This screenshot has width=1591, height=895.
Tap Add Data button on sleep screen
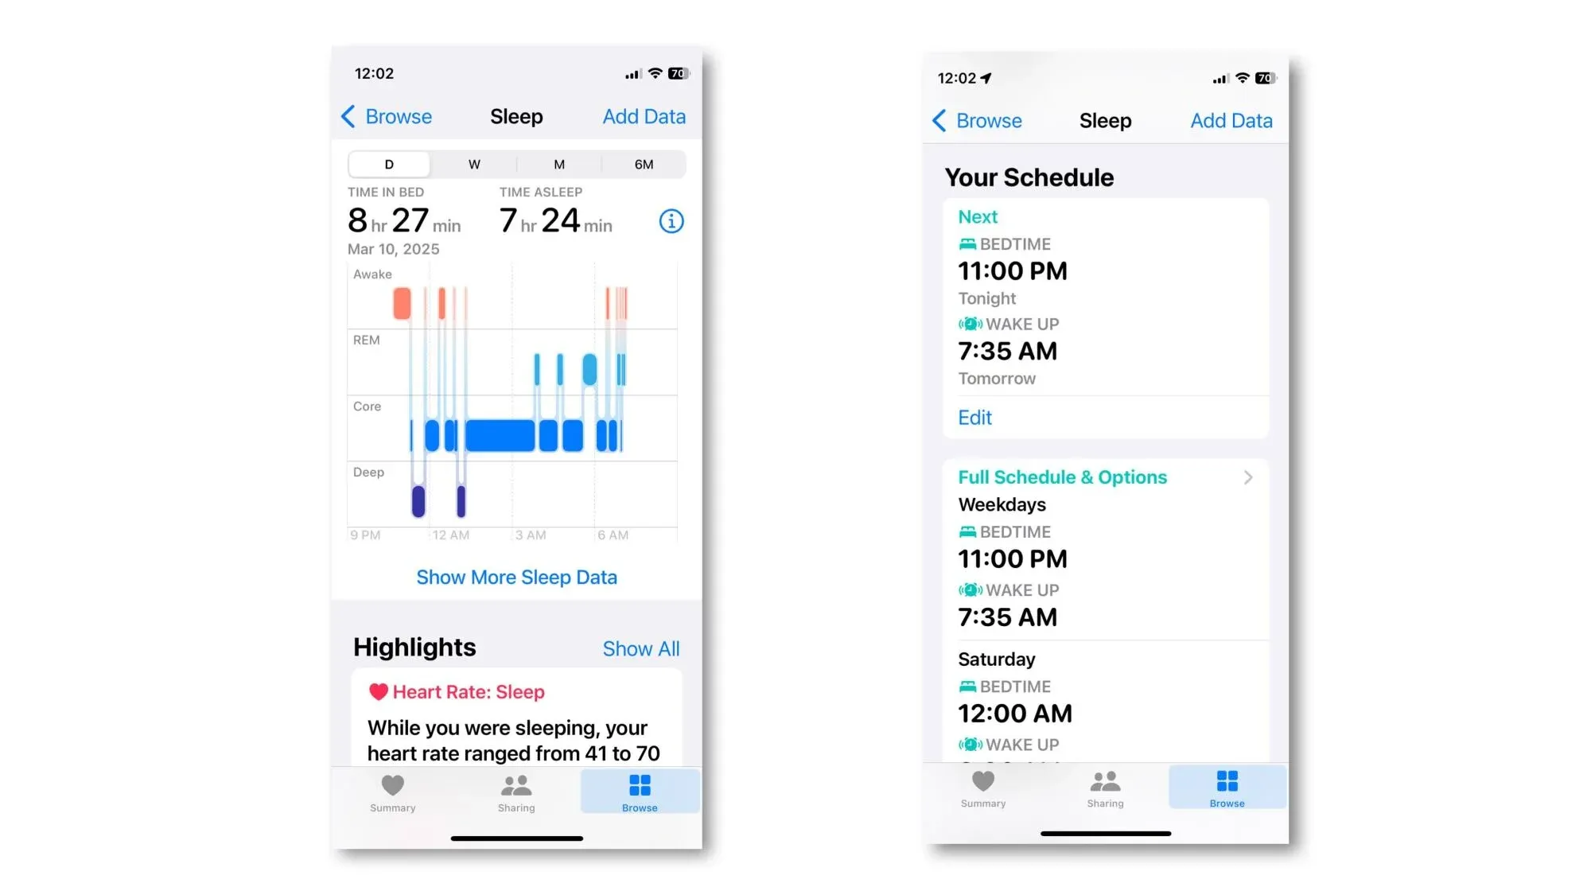644,116
